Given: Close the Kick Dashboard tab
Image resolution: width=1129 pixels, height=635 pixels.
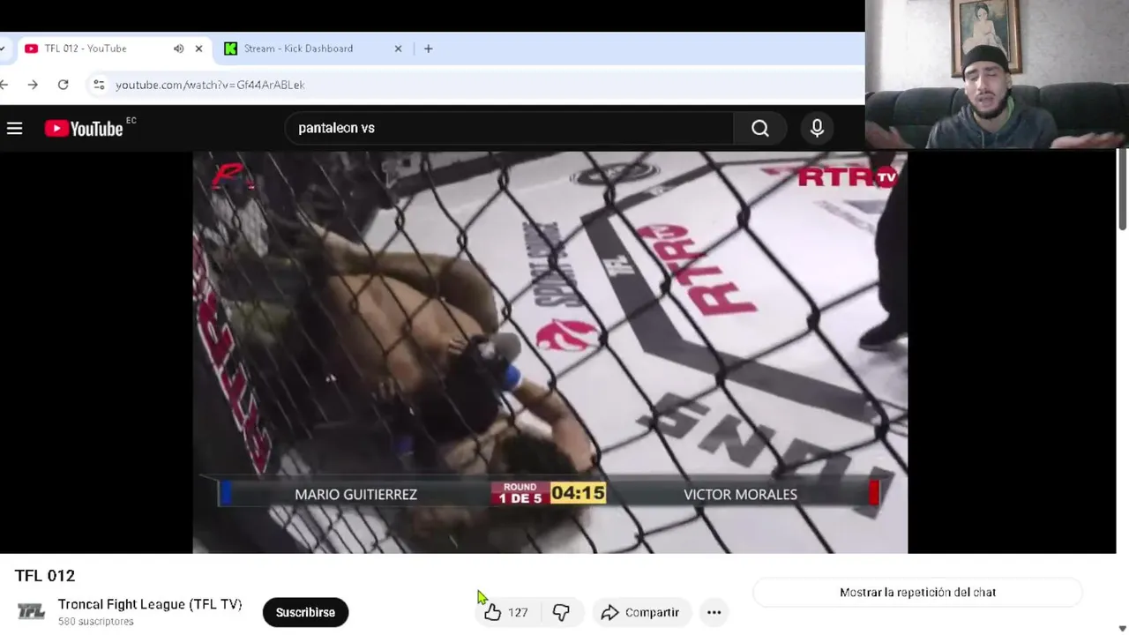Looking at the screenshot, I should [398, 49].
